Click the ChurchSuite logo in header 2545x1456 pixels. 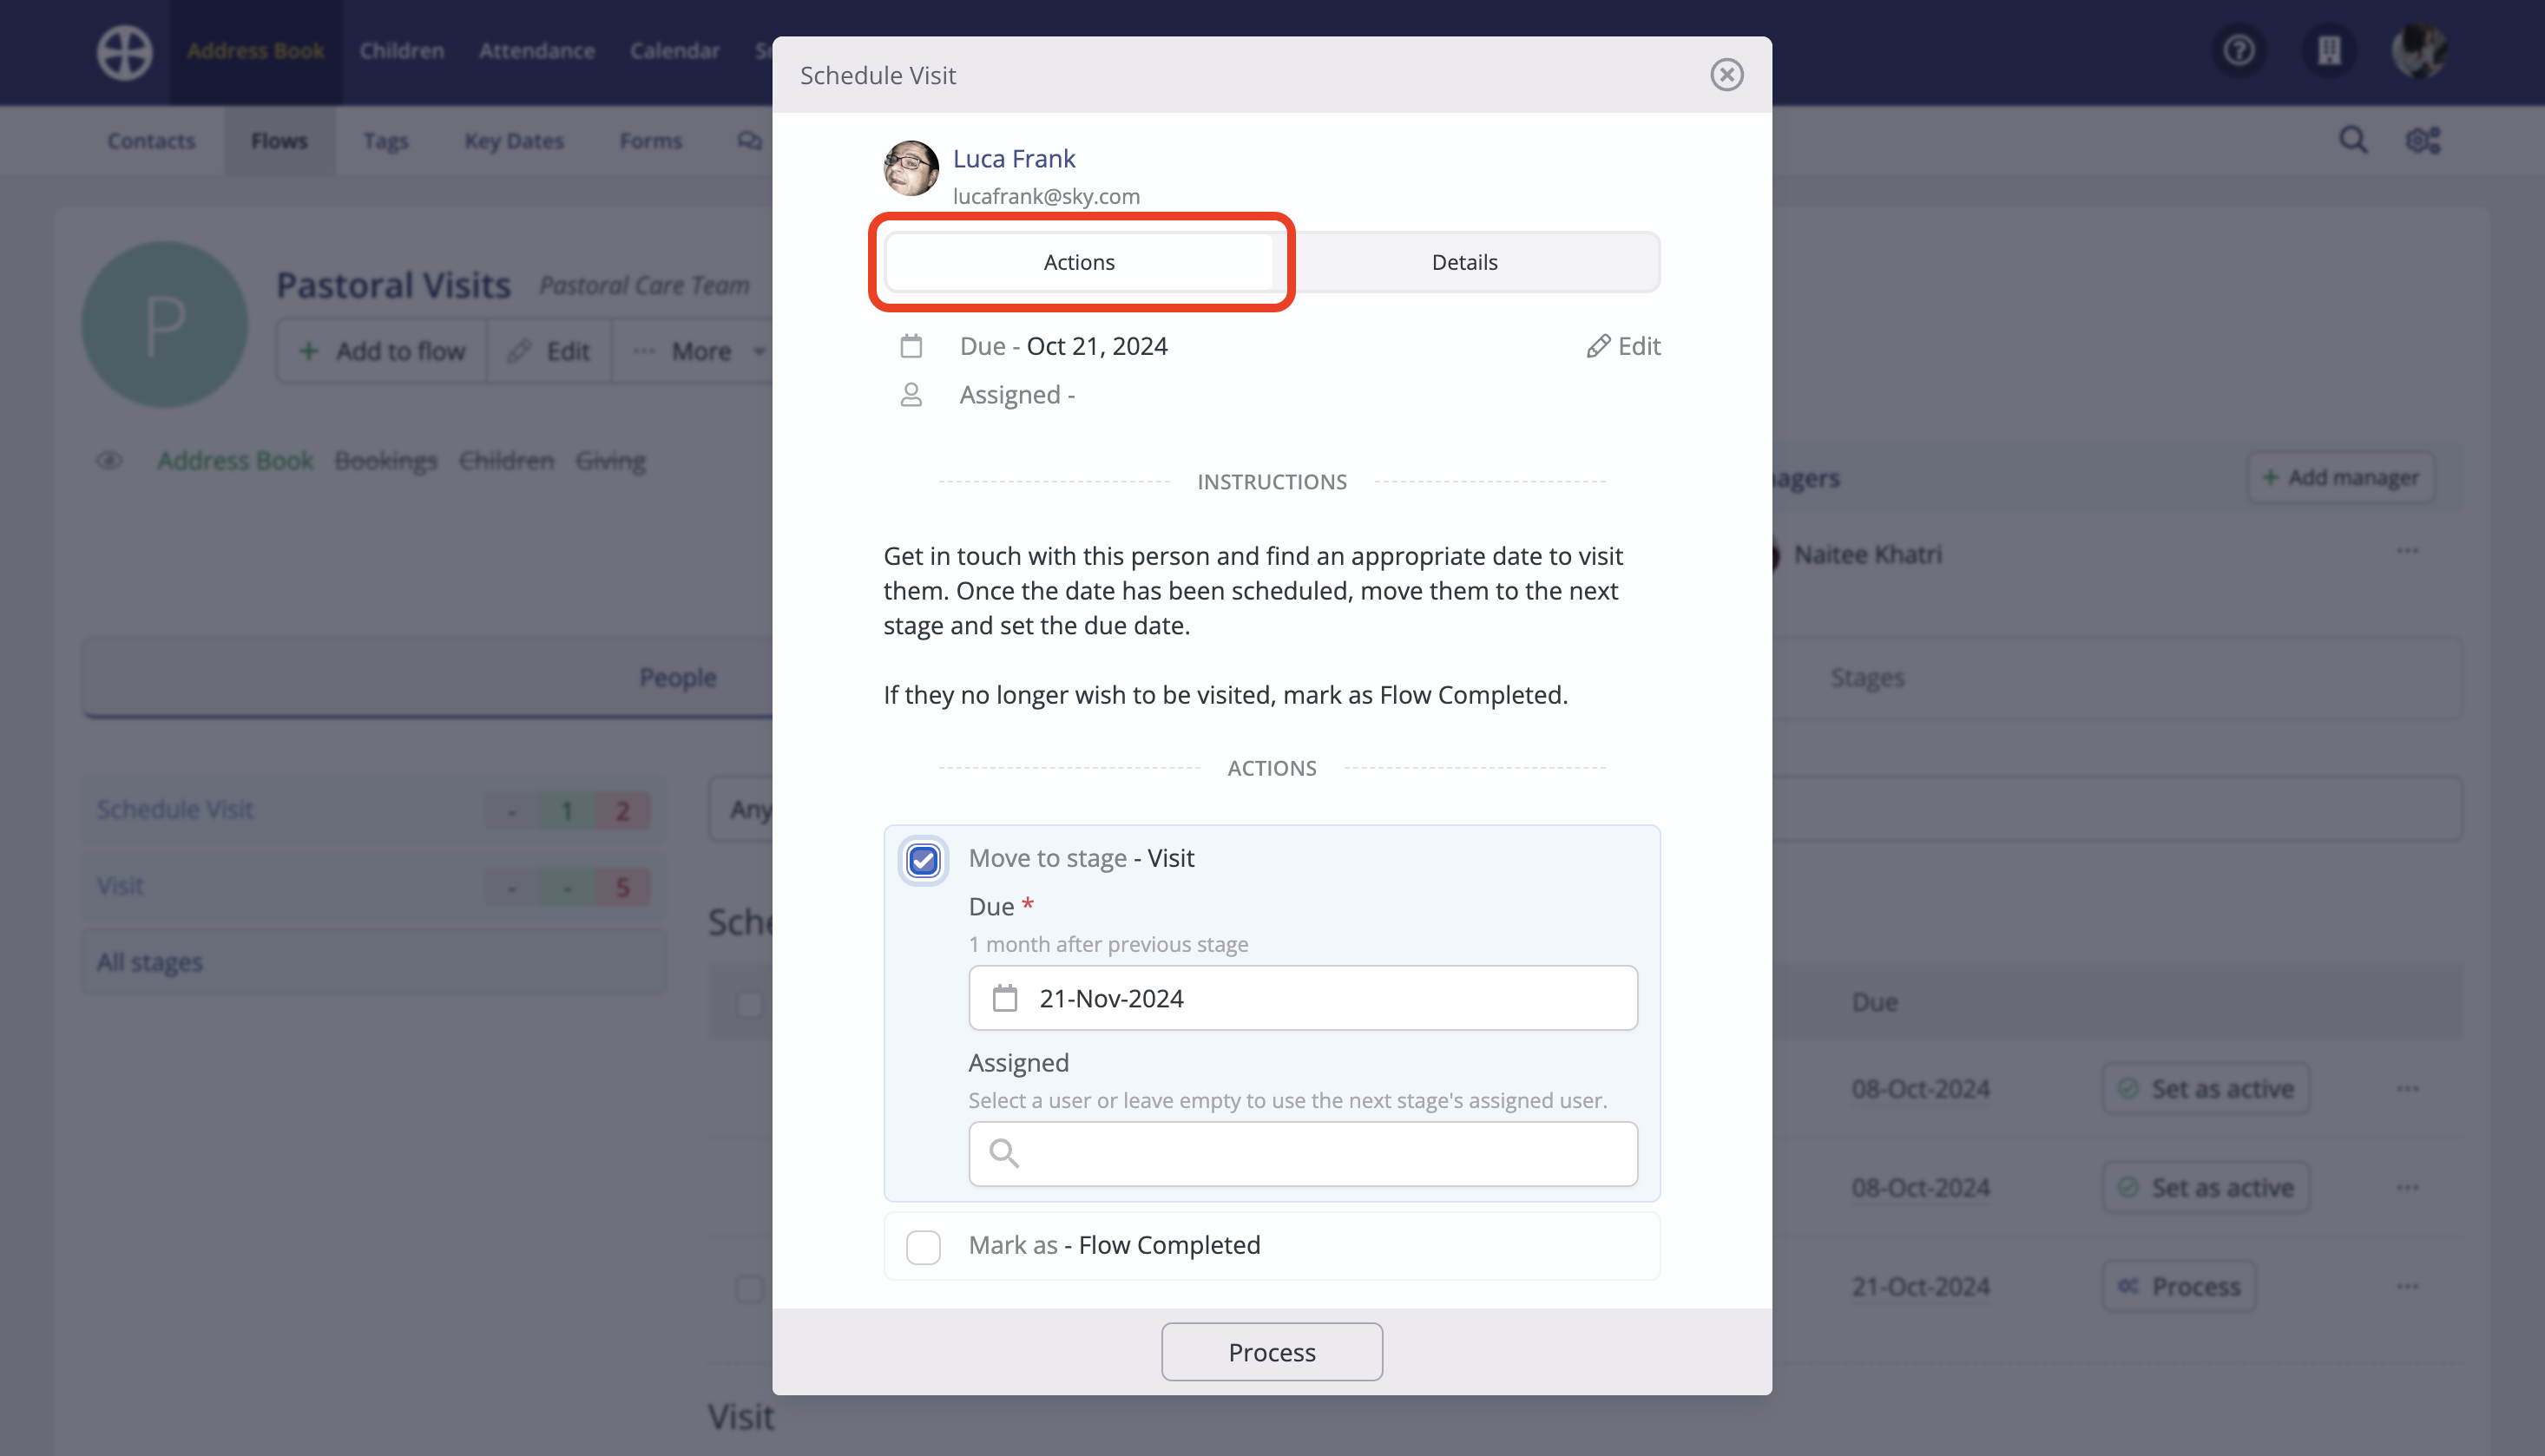coord(124,51)
